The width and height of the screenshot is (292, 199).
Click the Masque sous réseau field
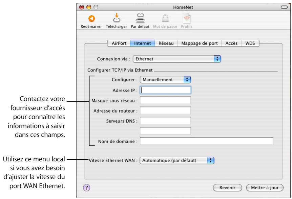tap(165, 100)
